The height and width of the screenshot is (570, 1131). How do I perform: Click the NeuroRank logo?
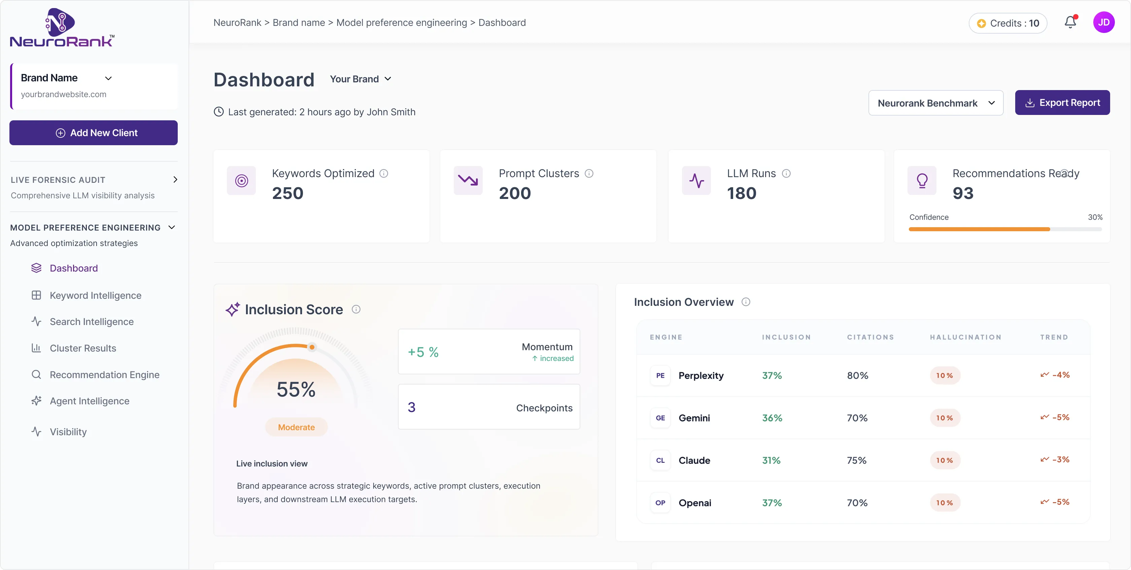62,28
